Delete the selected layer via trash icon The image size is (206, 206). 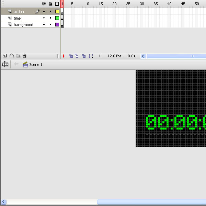point(24,56)
